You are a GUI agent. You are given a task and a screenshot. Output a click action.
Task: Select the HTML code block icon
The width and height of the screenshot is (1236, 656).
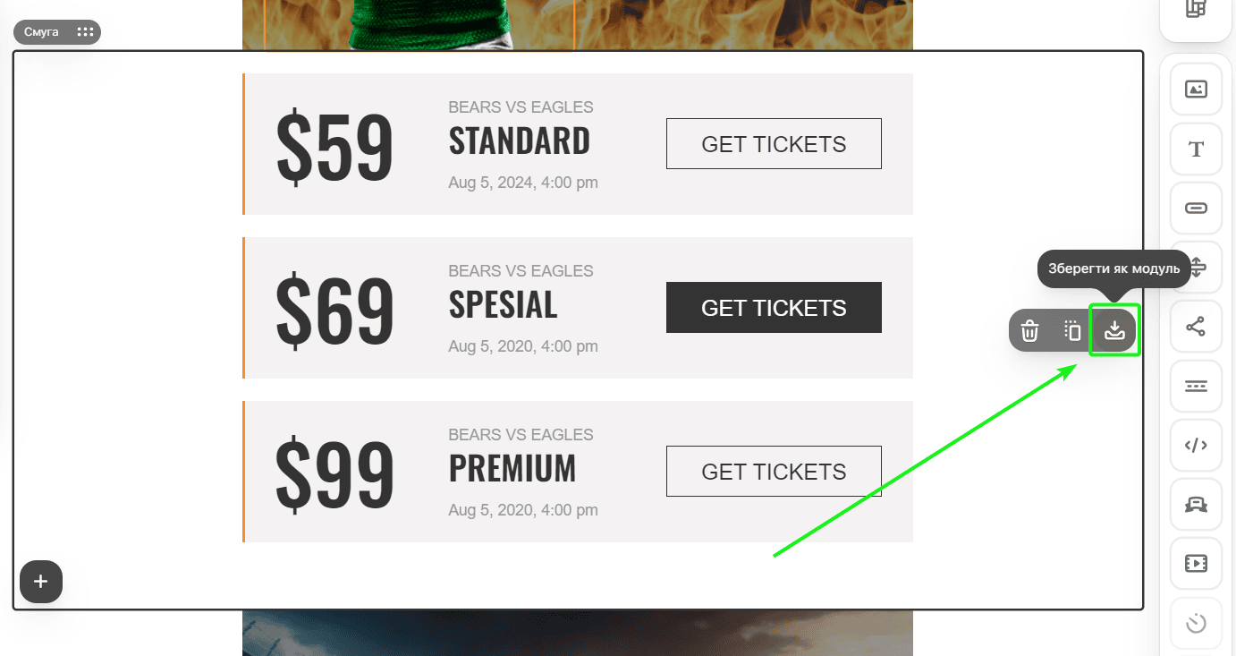[x=1196, y=445]
